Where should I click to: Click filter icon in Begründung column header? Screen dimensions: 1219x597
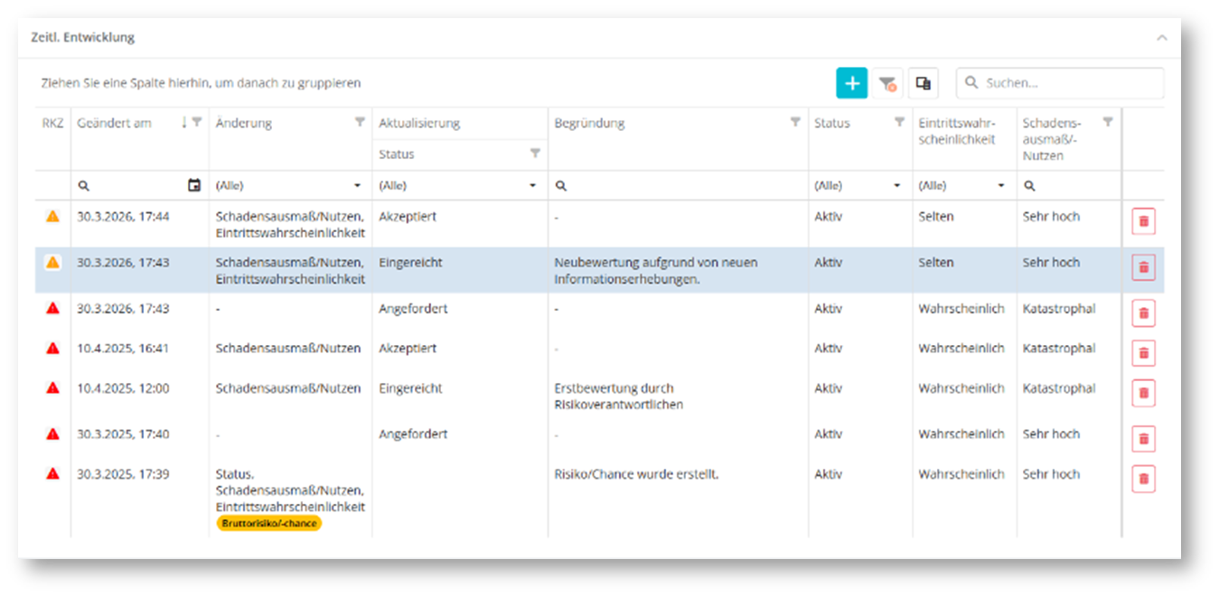point(795,122)
